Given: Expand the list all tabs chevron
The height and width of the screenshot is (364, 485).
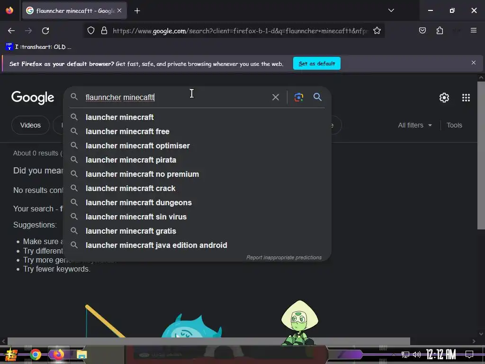Looking at the screenshot, I should click(x=391, y=10).
